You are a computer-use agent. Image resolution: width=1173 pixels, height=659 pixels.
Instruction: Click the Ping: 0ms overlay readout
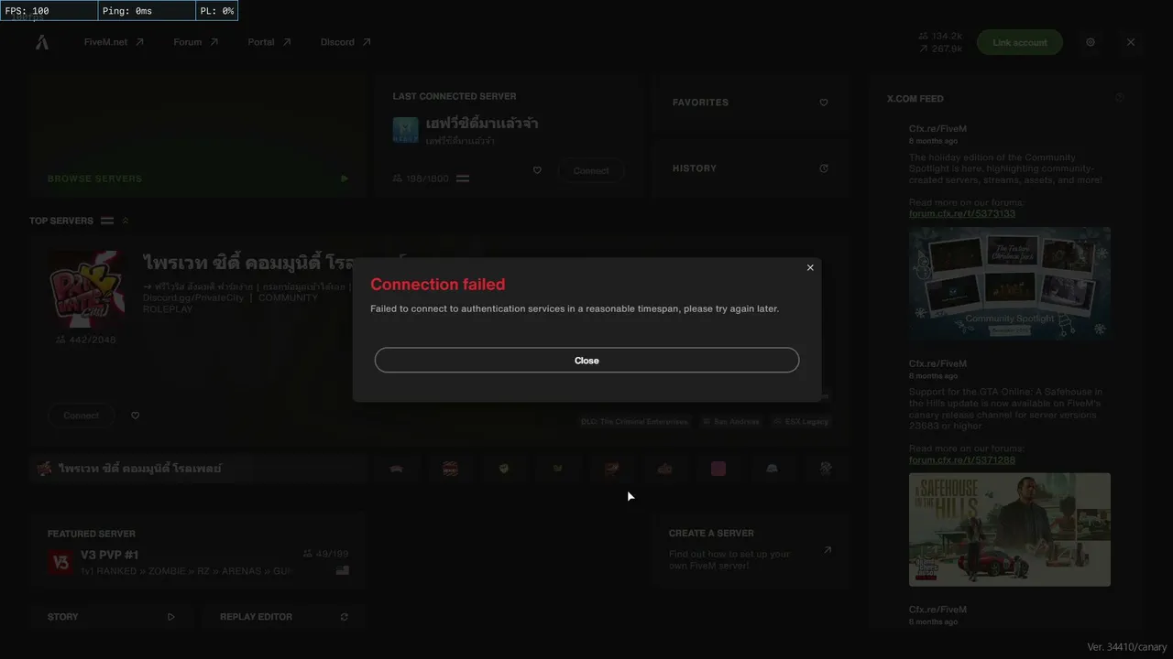click(x=147, y=11)
